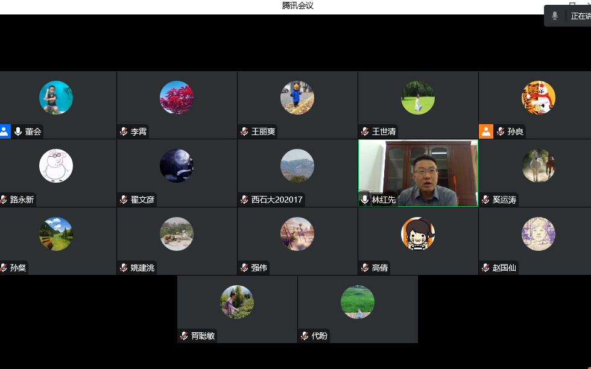Click the 王世清 name label
This screenshot has height=369, width=591.
[384, 131]
